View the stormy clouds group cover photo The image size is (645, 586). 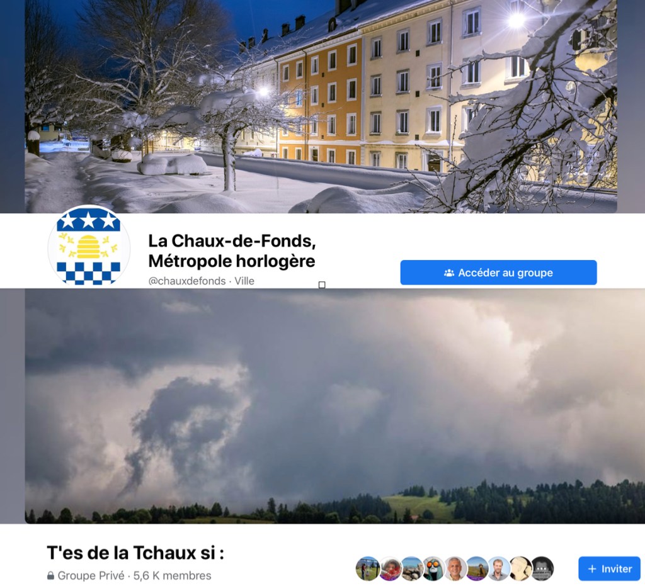coord(335,406)
